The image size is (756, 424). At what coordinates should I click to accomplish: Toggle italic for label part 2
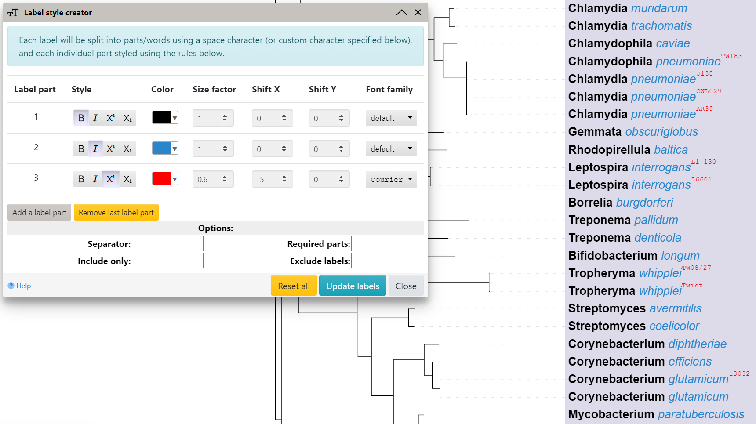95,149
